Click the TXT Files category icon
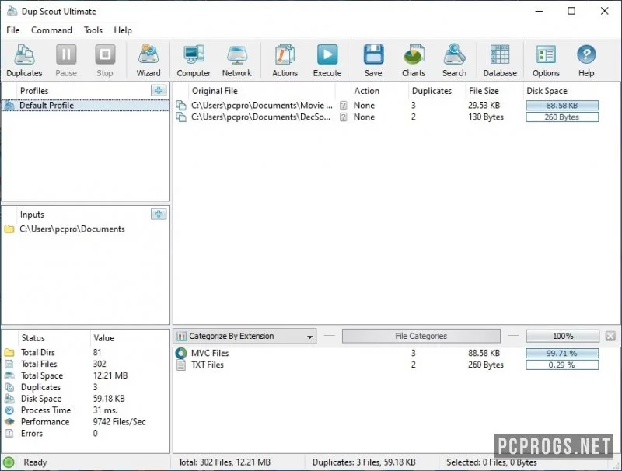The height and width of the screenshot is (471, 622). click(181, 365)
